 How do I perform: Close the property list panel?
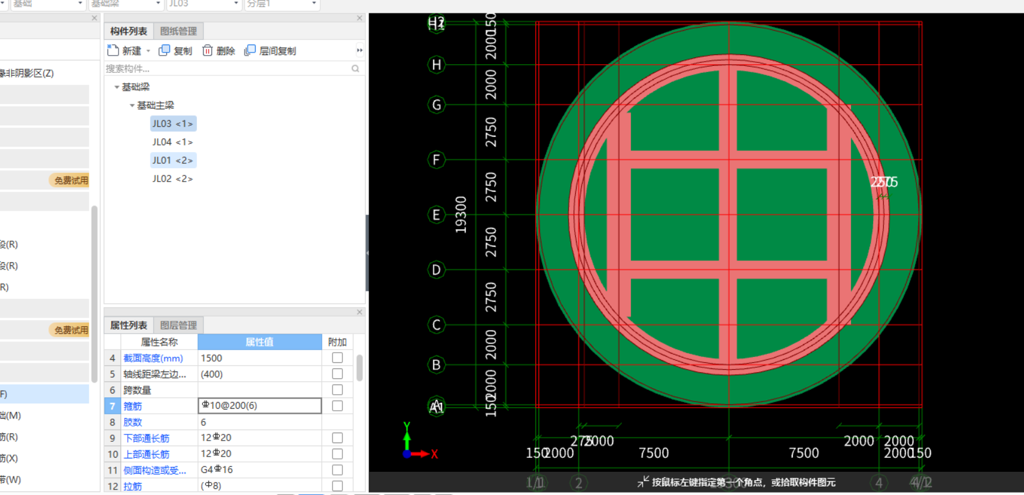pos(359,312)
